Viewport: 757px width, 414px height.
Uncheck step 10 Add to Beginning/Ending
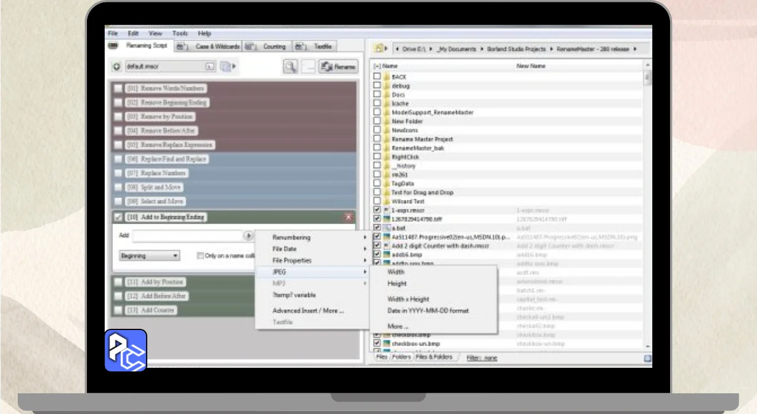click(x=118, y=217)
